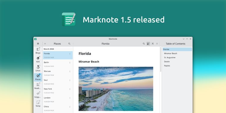Open options menu for China note
Screen dimensions: 226x113
point(70,107)
